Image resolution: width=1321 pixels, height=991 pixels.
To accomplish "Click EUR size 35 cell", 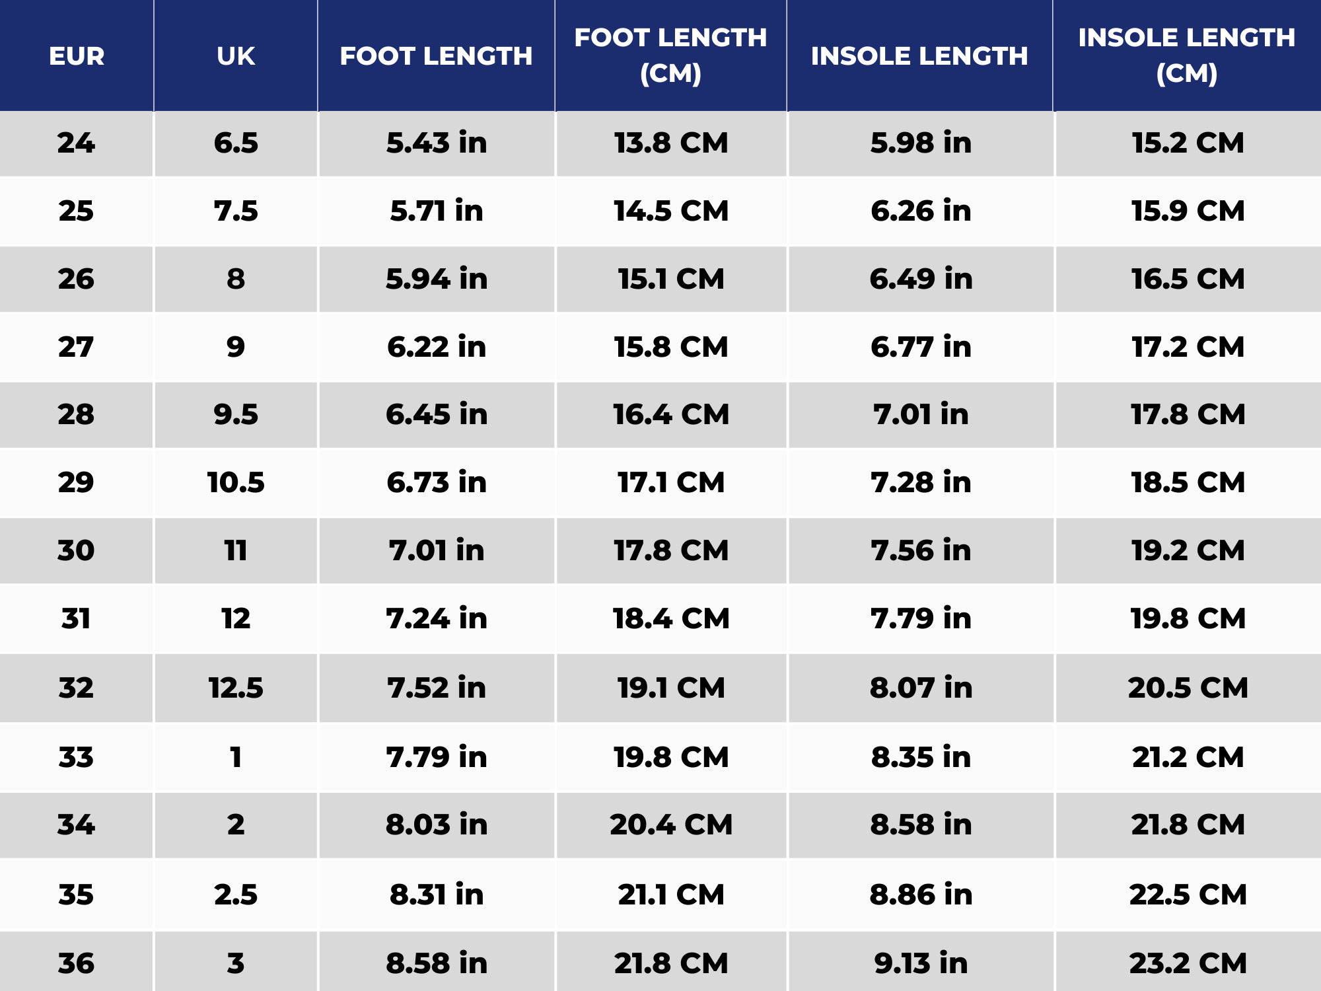I will pos(77,895).
